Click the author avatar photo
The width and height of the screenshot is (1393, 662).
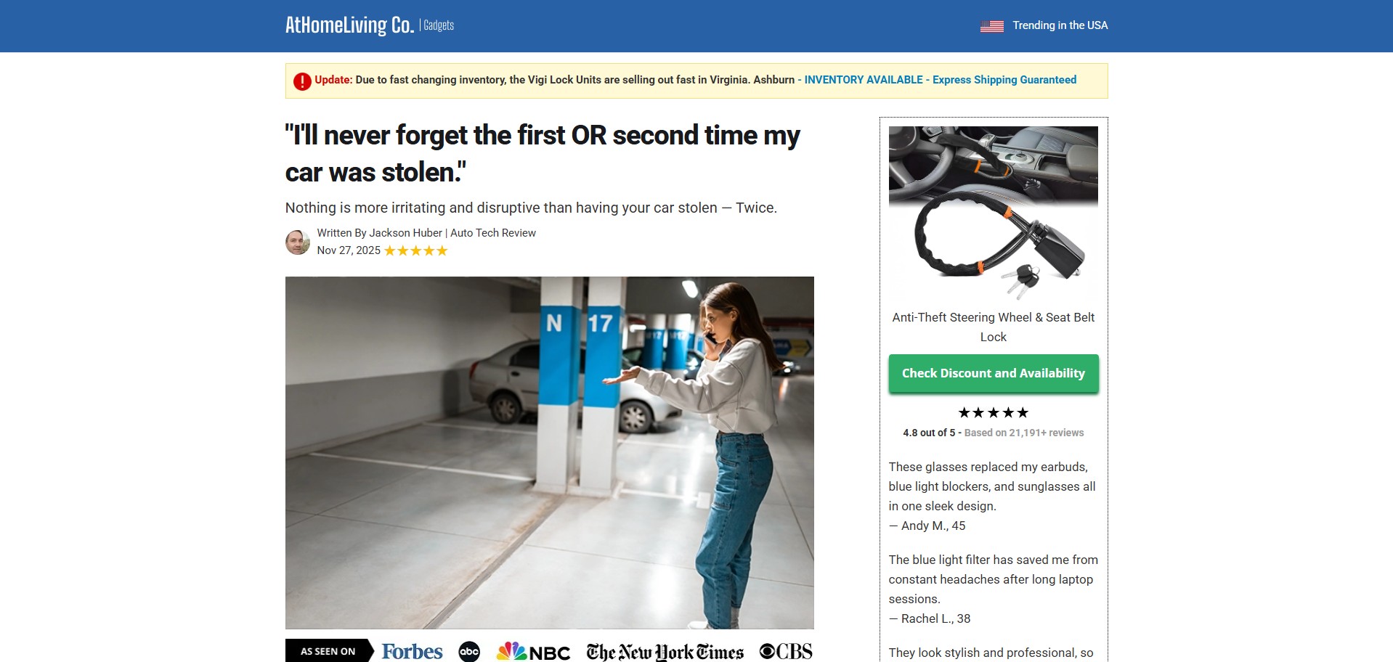[x=298, y=242]
